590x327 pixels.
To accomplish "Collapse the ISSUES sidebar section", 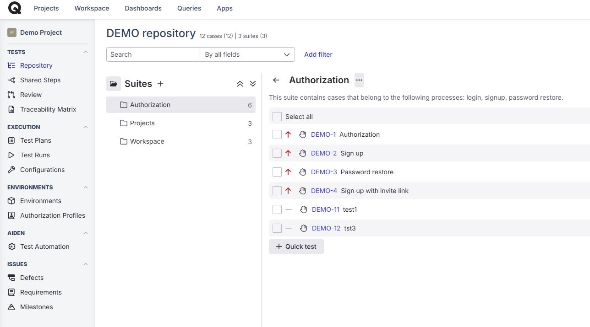I will (x=85, y=264).
